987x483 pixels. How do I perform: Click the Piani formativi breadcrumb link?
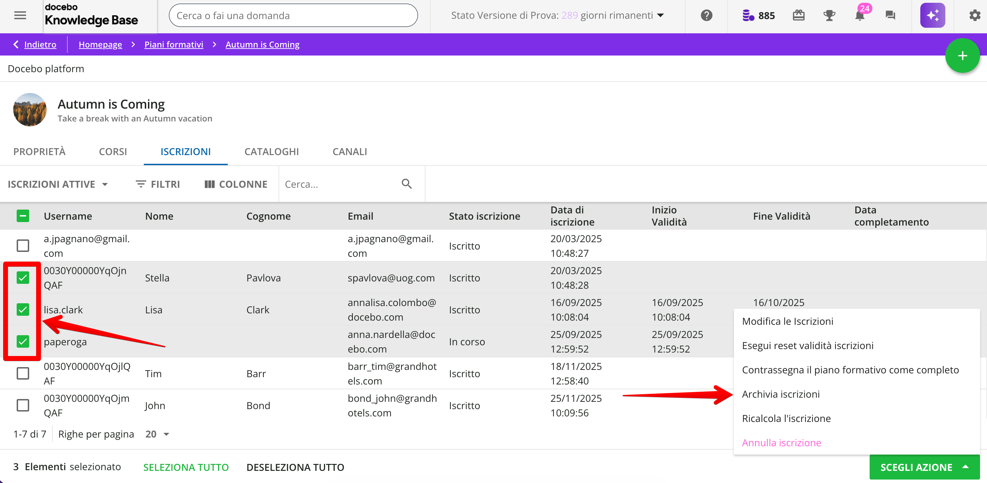(x=174, y=44)
